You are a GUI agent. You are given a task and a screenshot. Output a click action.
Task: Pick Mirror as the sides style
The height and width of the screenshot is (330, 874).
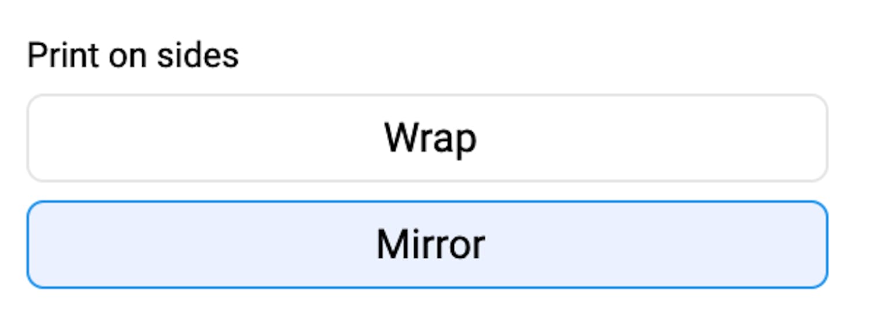coord(427,244)
